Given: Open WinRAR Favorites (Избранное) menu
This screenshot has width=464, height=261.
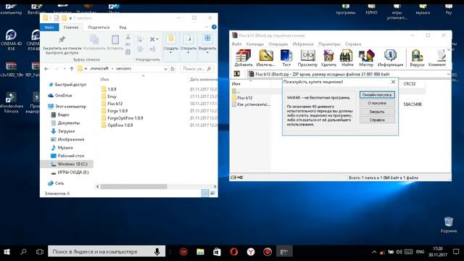Looking at the screenshot, I should coord(303,43).
